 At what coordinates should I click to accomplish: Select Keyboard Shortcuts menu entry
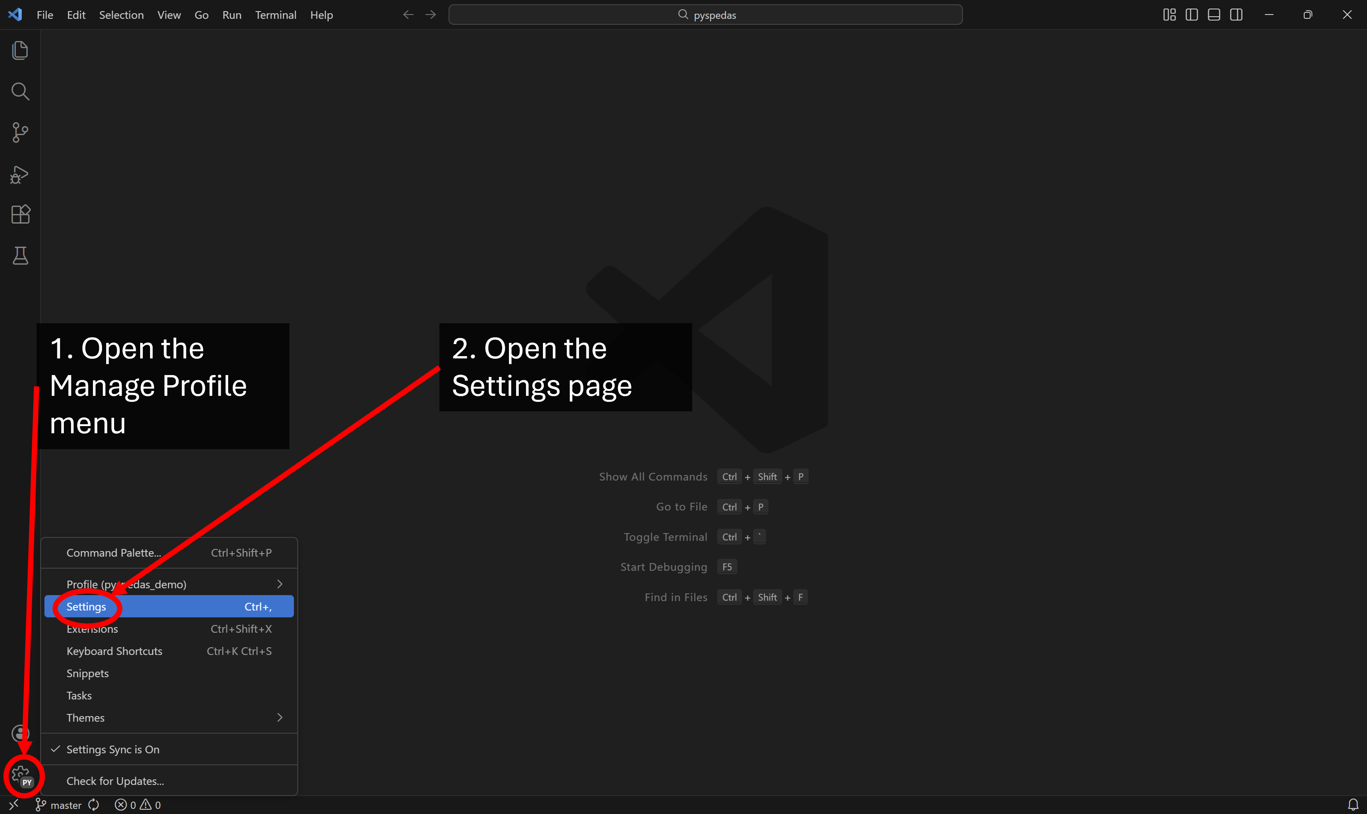point(169,651)
